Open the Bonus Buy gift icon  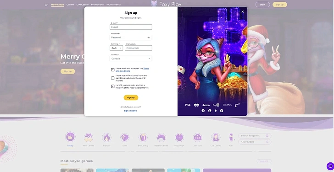pos(143,137)
